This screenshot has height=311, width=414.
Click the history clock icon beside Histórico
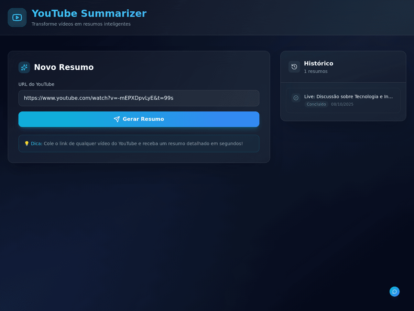coord(294,67)
